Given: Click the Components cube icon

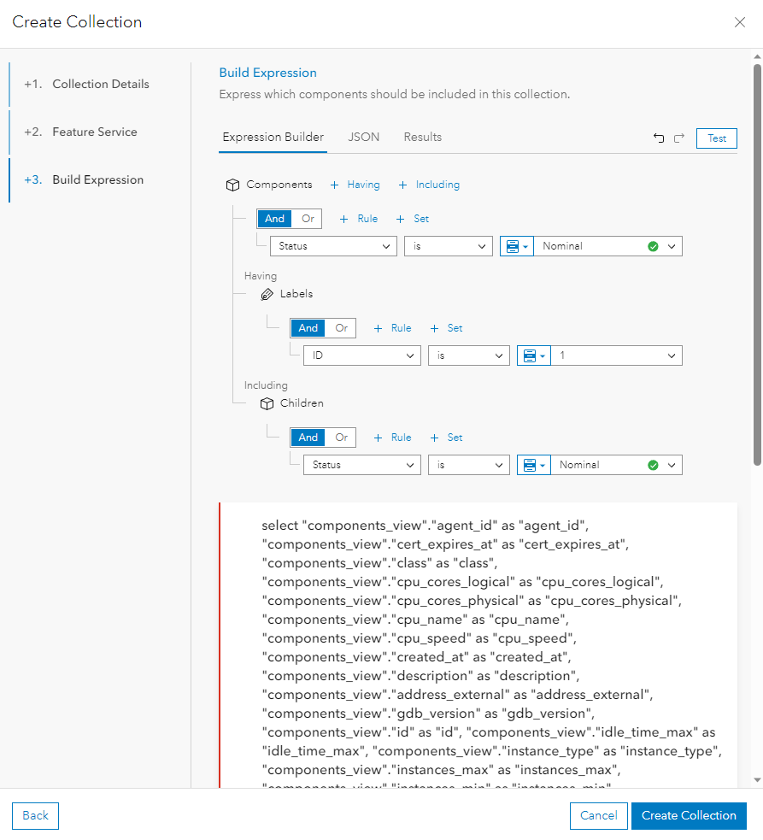Looking at the screenshot, I should tap(232, 185).
